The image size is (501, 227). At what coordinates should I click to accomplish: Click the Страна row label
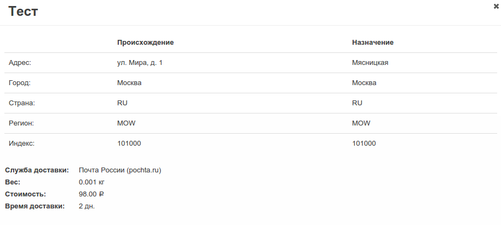22,103
